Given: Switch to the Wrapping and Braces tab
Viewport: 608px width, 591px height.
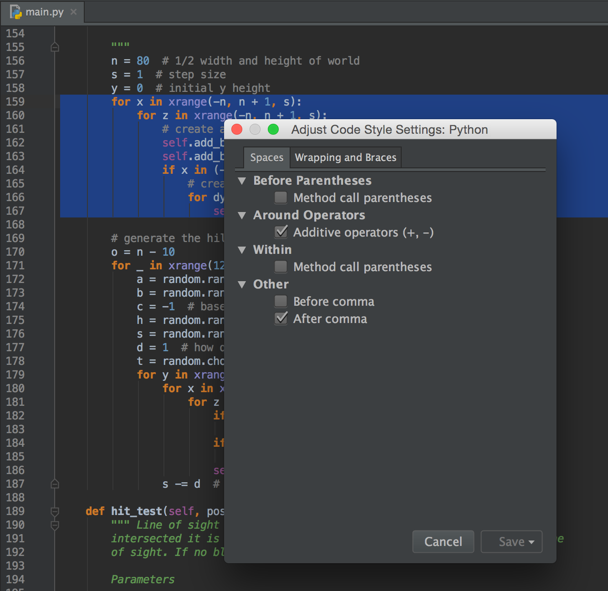Looking at the screenshot, I should click(x=345, y=157).
